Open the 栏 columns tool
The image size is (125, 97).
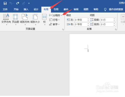(x=44, y=19)
